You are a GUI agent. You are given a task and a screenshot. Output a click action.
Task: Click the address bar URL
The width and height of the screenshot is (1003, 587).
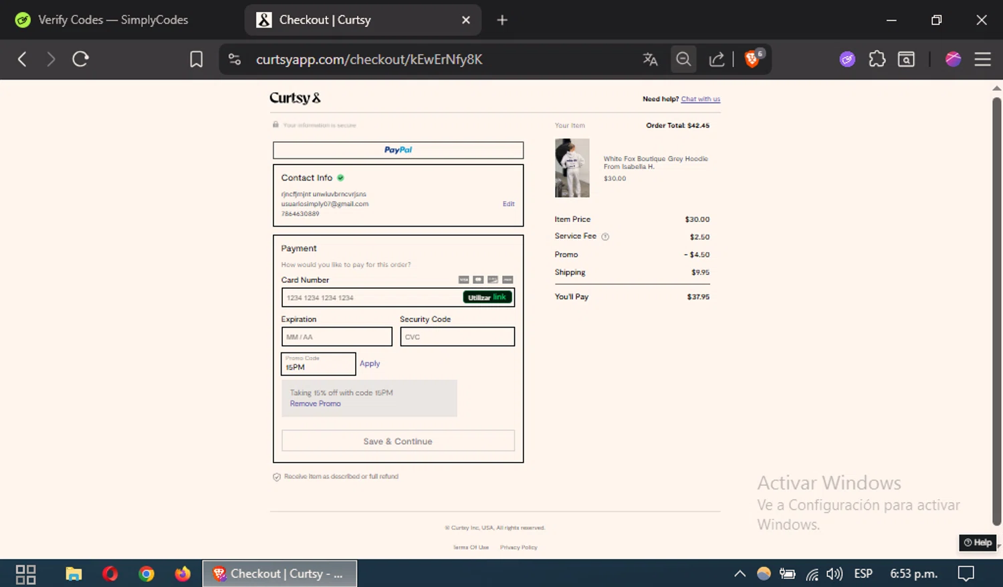(x=368, y=60)
